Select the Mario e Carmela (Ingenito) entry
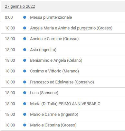The image size is (125, 131). coord(54,115)
